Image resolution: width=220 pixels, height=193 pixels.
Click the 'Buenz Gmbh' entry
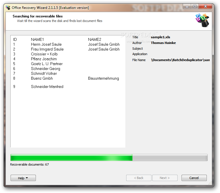tap(42, 78)
